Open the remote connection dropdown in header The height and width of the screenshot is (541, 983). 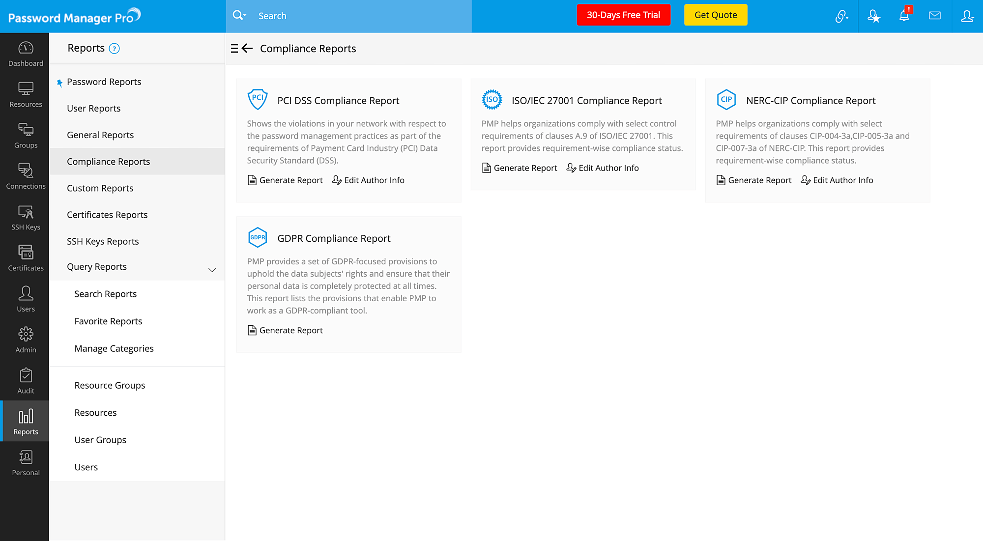(x=842, y=16)
